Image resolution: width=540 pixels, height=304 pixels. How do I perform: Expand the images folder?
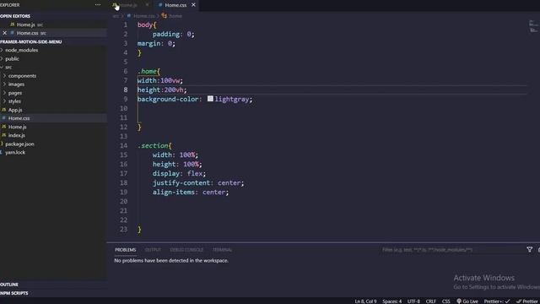16,84
